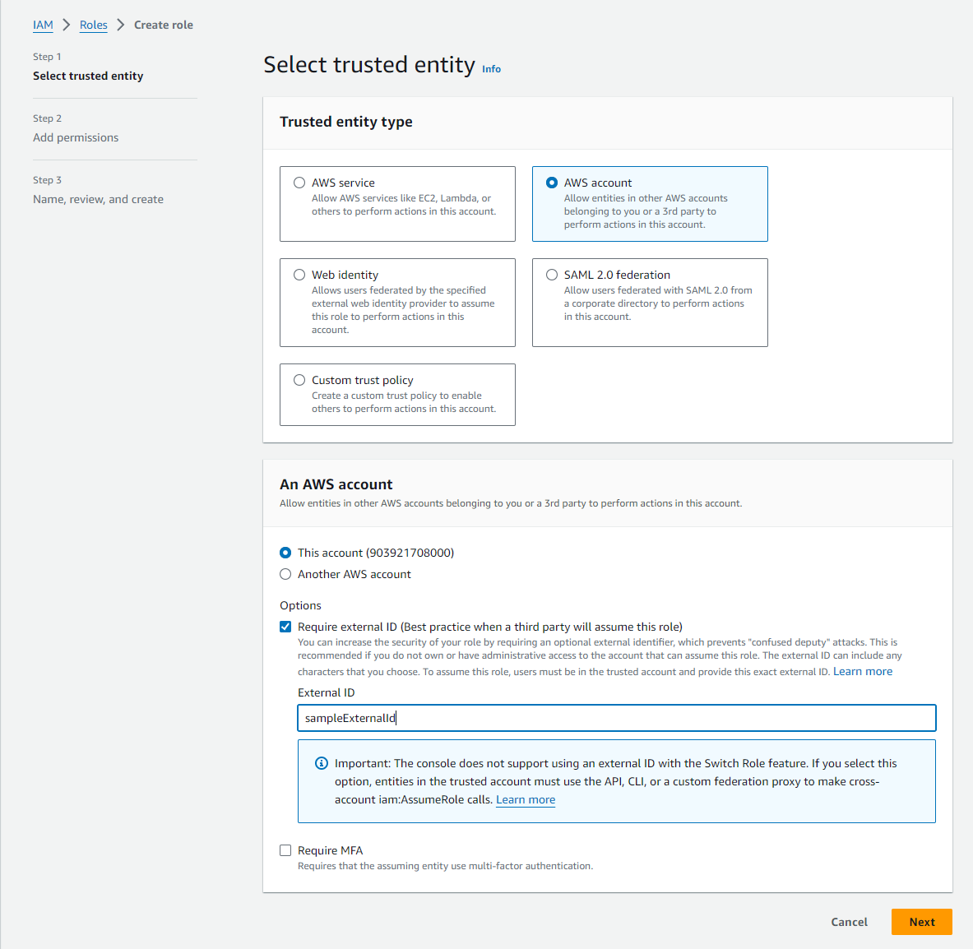The width and height of the screenshot is (973, 949).
Task: Go to Roles via breadcrumb
Action: click(x=94, y=25)
